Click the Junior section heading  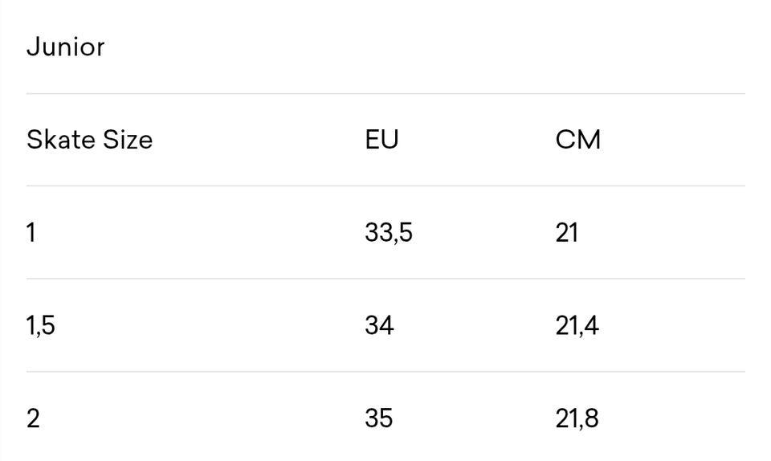point(66,47)
